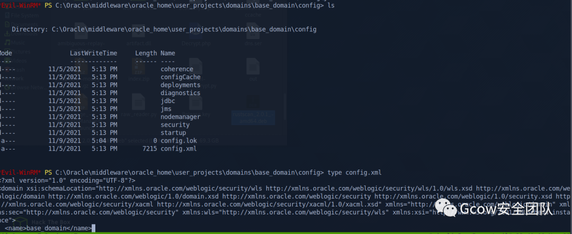The width and height of the screenshot is (572, 234).
Task: Click the 5:04 PM time value
Action: (x=104, y=141)
